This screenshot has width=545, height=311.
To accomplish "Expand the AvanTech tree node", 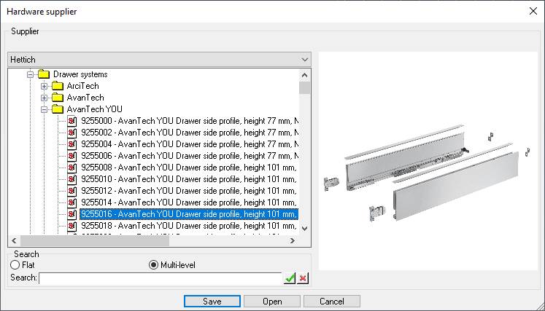I will (x=45, y=98).
